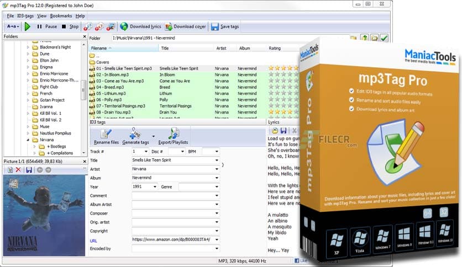Expand the Elton John folder

click(x=28, y=60)
